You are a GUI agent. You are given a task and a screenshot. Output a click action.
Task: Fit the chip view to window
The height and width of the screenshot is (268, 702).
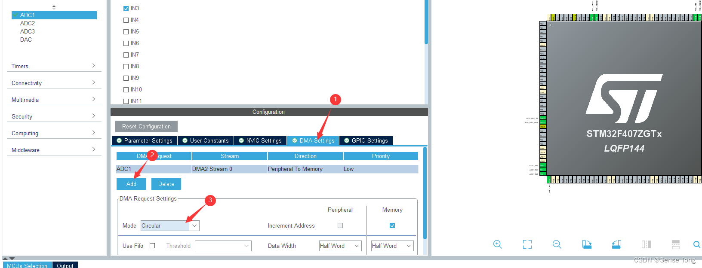coord(527,244)
